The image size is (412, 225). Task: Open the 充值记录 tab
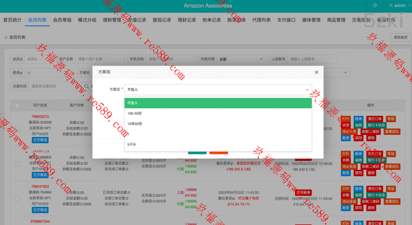point(137,20)
